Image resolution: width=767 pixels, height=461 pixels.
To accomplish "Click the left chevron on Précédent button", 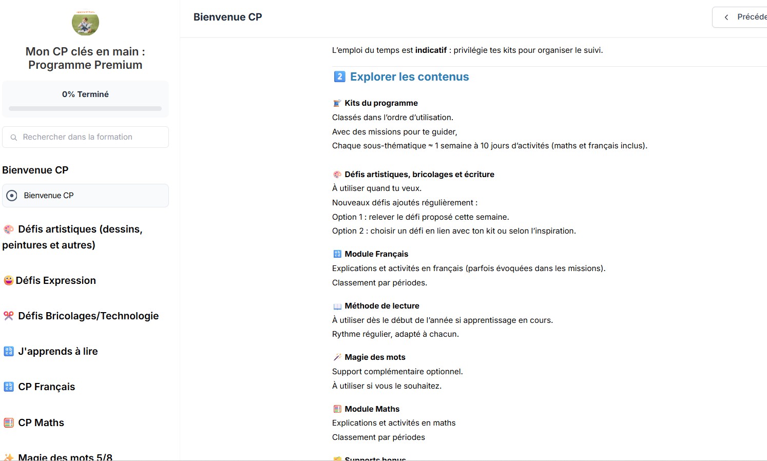I will 726,17.
